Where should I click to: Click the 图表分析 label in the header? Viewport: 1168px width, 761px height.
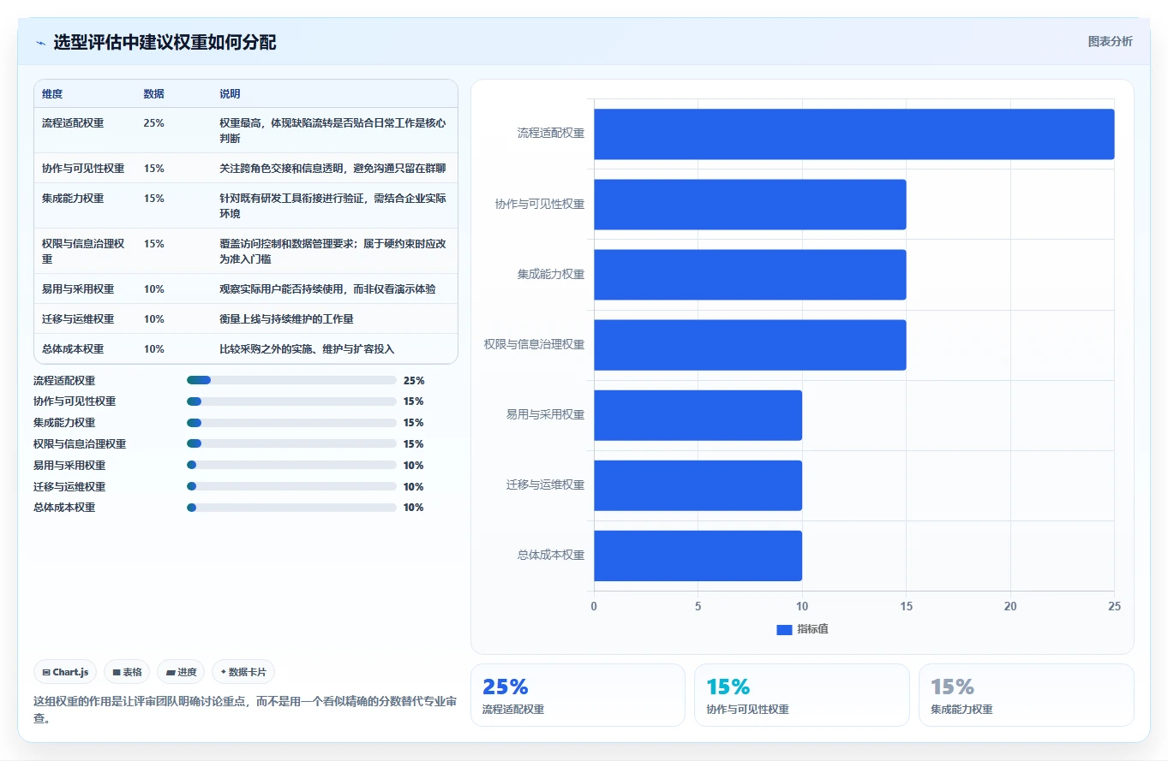[1110, 41]
